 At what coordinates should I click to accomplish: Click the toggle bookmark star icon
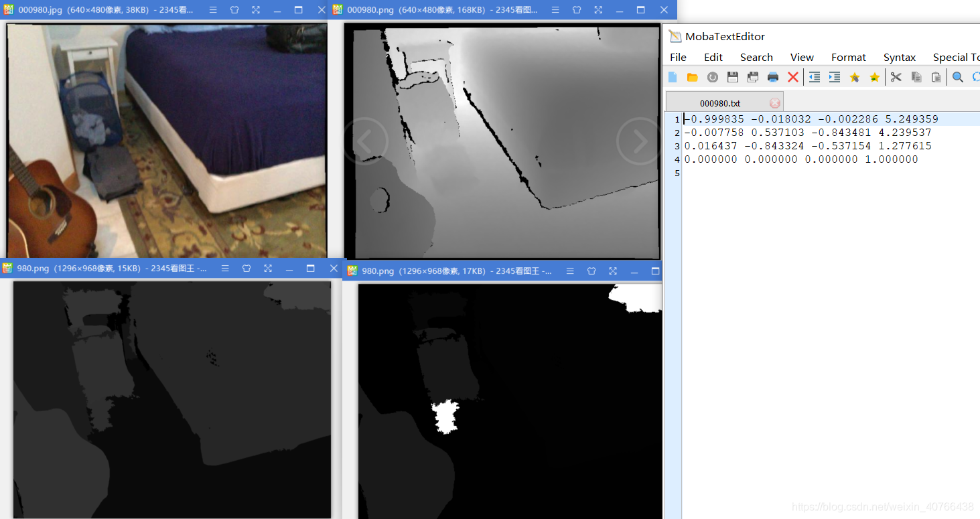click(855, 77)
